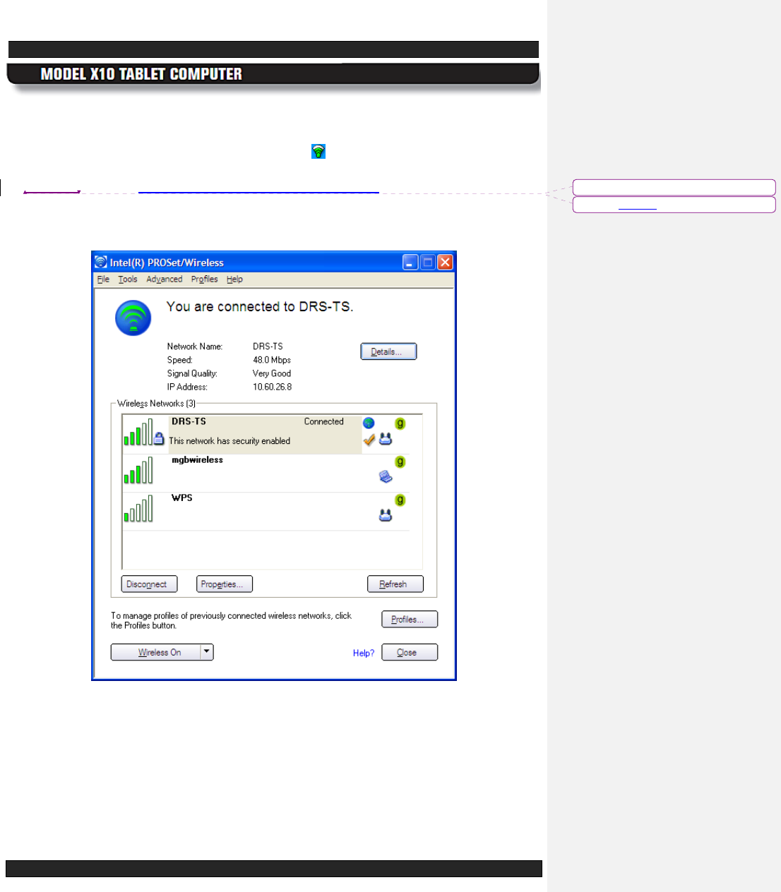This screenshot has width=781, height=892.
Task: Click the upper comment balloon in margin
Action: [x=674, y=187]
